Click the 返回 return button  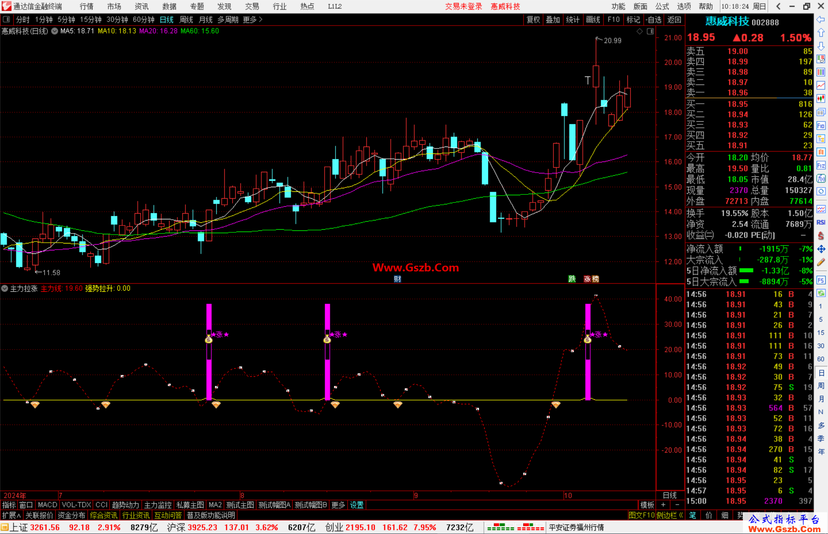pos(674,20)
